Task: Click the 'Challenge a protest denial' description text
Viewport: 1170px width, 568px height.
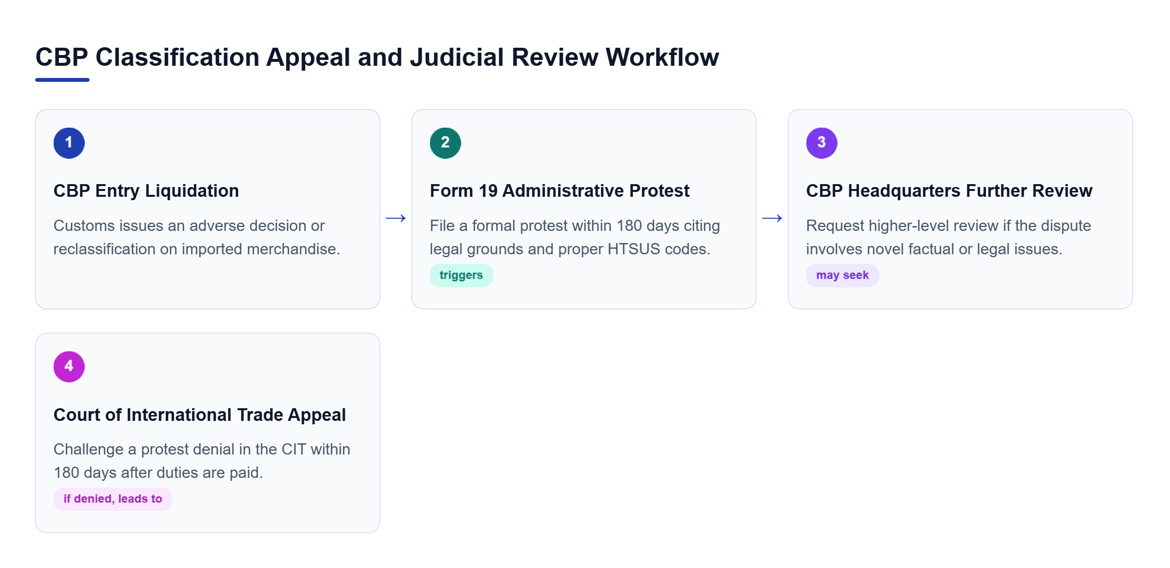Action: 202,461
